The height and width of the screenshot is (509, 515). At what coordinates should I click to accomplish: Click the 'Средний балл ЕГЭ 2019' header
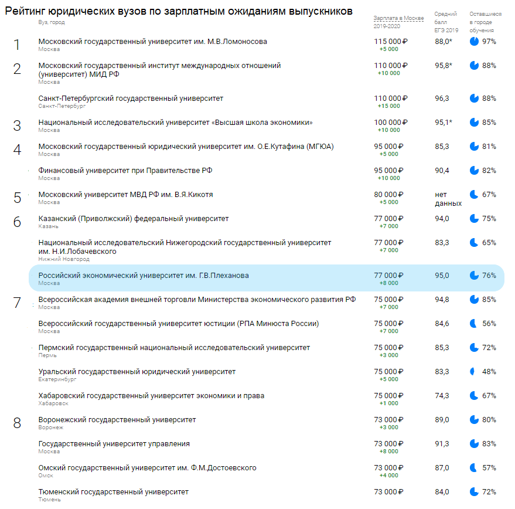click(x=446, y=22)
